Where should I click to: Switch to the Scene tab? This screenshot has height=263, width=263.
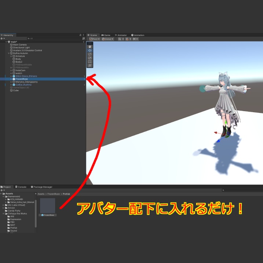coord(92,35)
